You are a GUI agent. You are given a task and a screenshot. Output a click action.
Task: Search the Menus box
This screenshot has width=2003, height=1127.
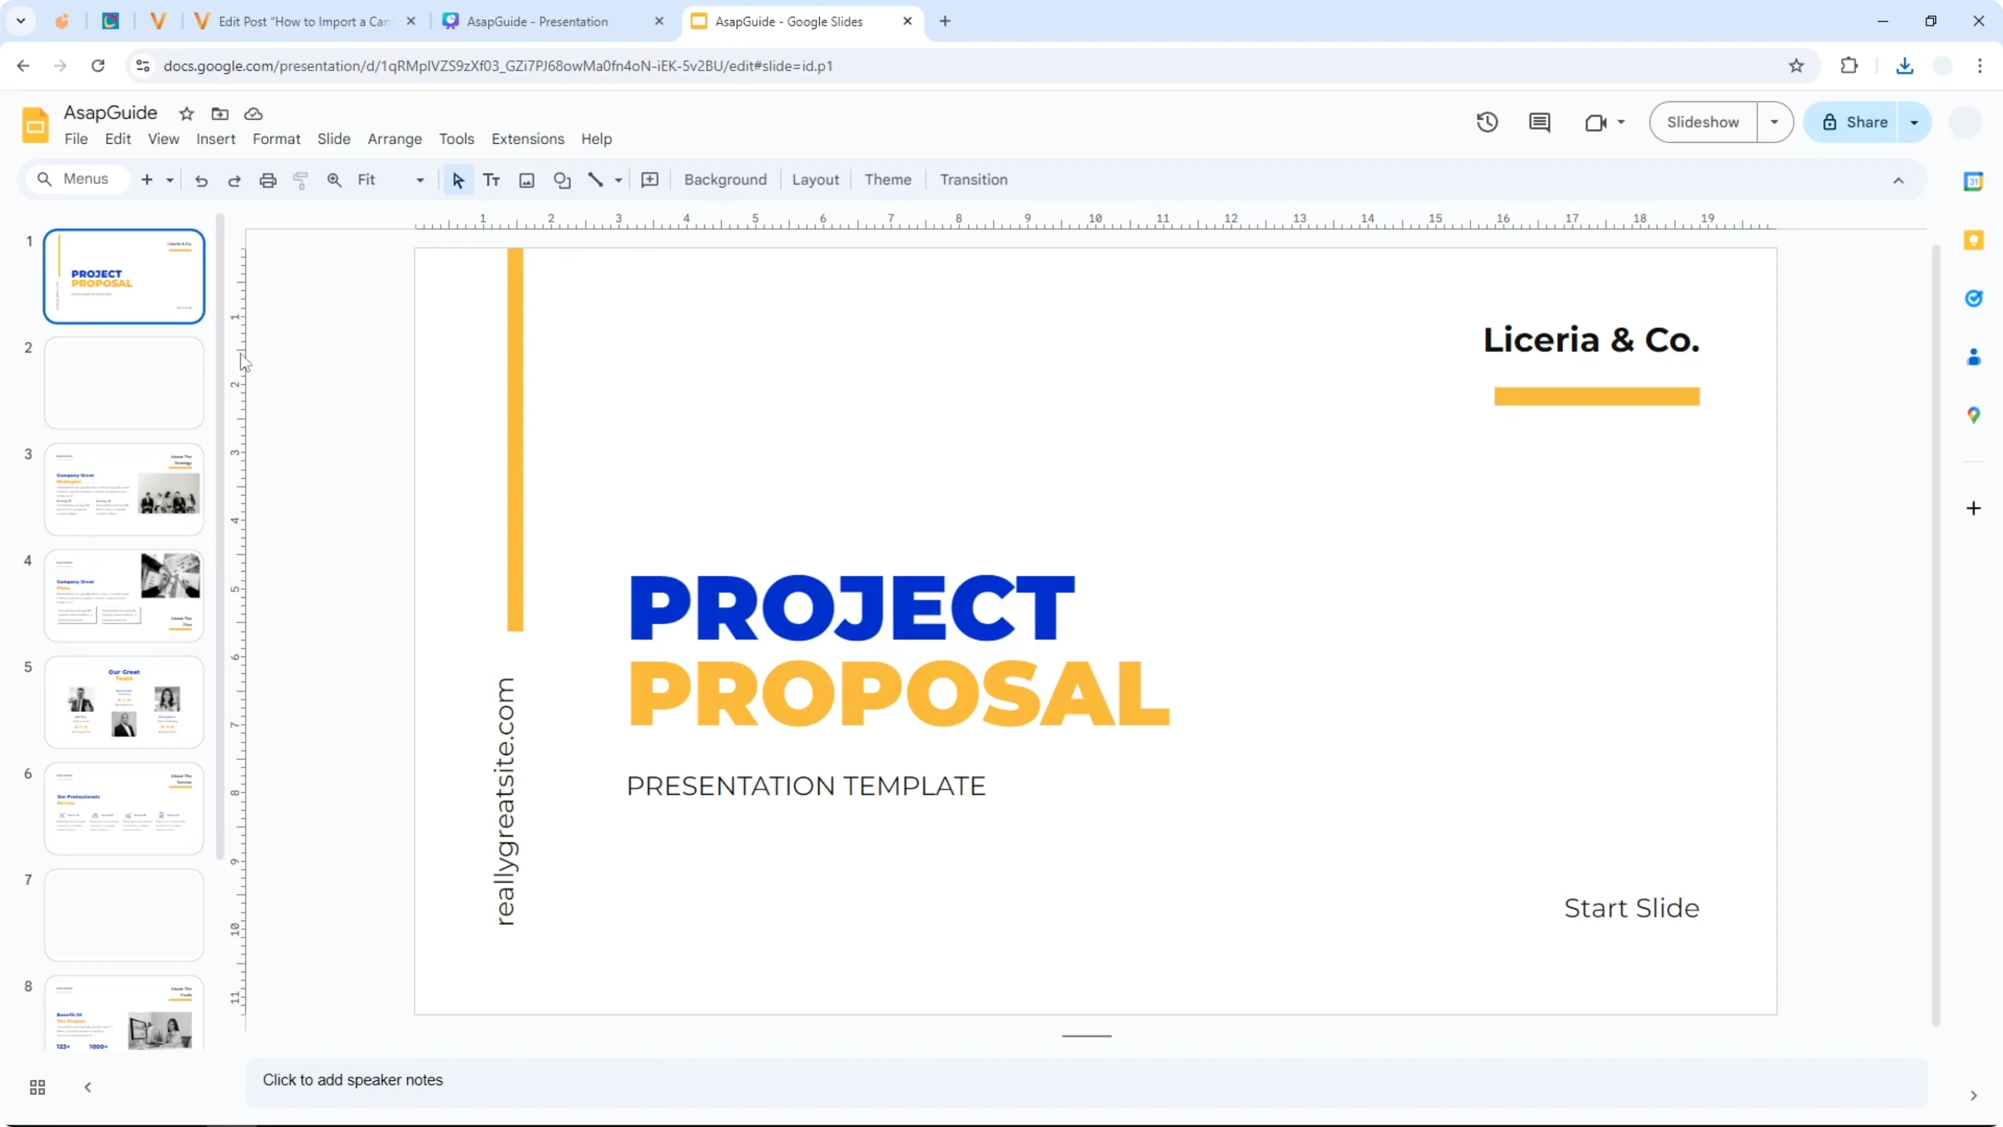pos(77,180)
